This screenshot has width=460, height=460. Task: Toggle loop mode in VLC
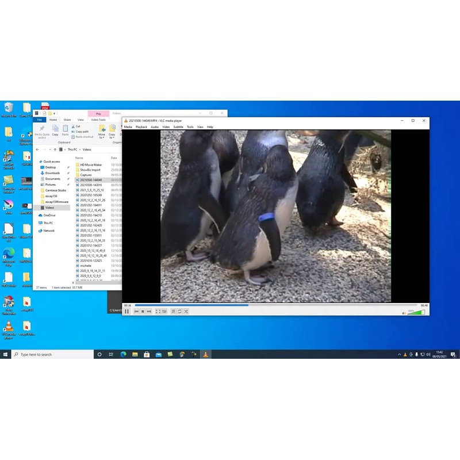coord(180,312)
